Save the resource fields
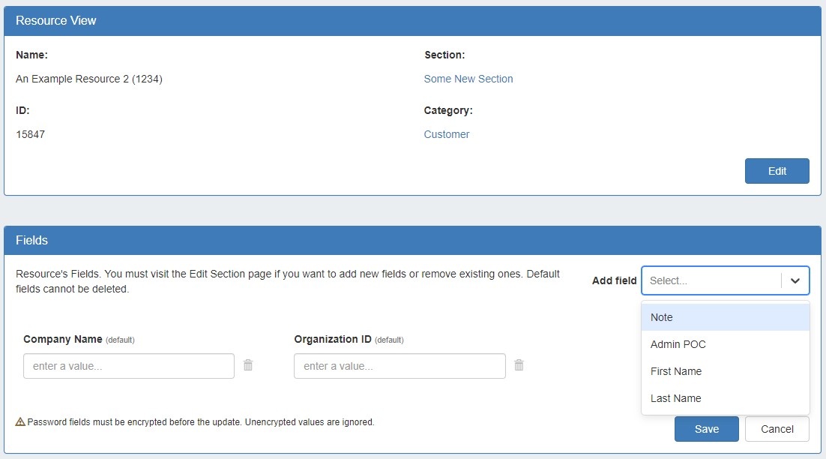This screenshot has width=826, height=459. (706, 429)
